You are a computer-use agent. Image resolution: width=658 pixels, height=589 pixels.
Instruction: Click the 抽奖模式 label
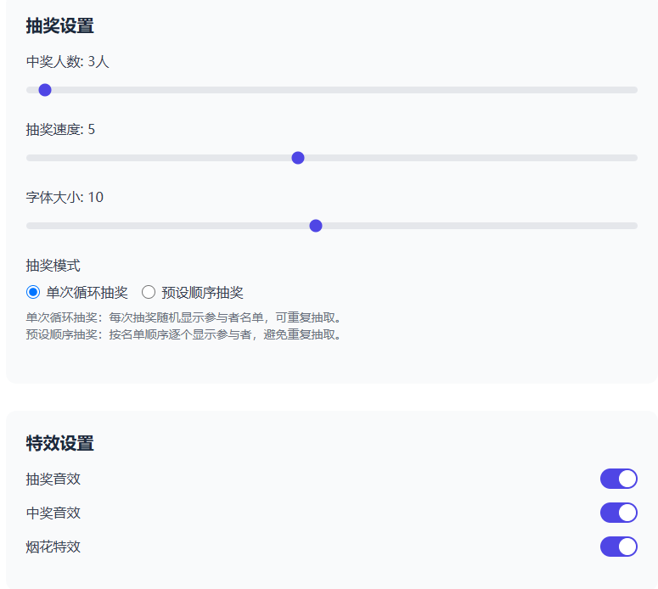pos(53,266)
